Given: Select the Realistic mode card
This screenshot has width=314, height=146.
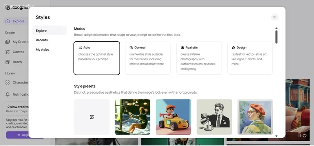Looking at the screenshot, I should coord(199,58).
